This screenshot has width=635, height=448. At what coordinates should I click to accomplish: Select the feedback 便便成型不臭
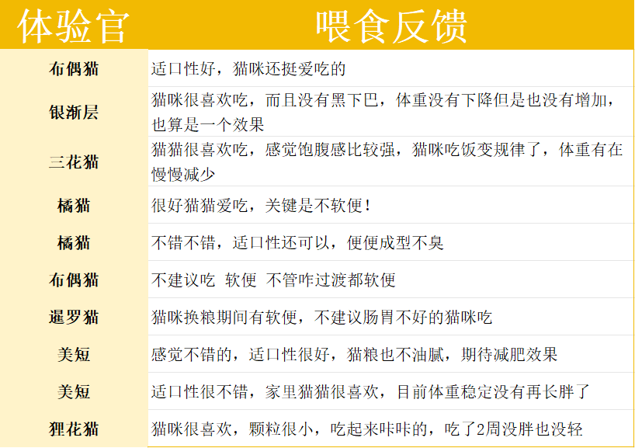tap(297, 243)
